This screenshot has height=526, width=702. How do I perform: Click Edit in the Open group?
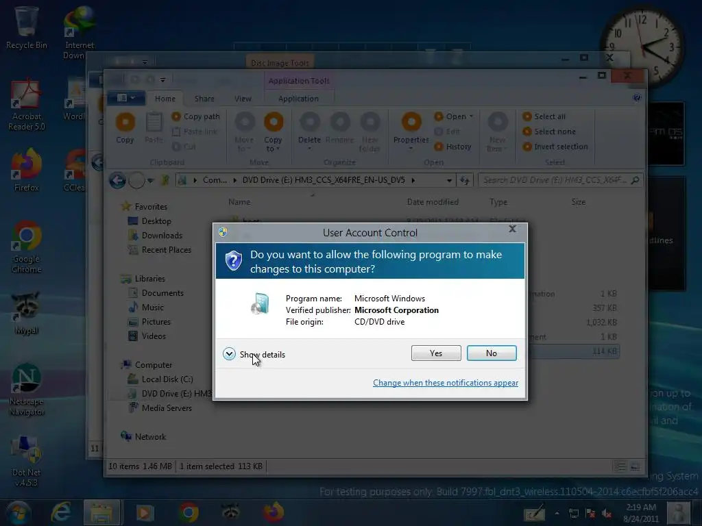[447, 131]
